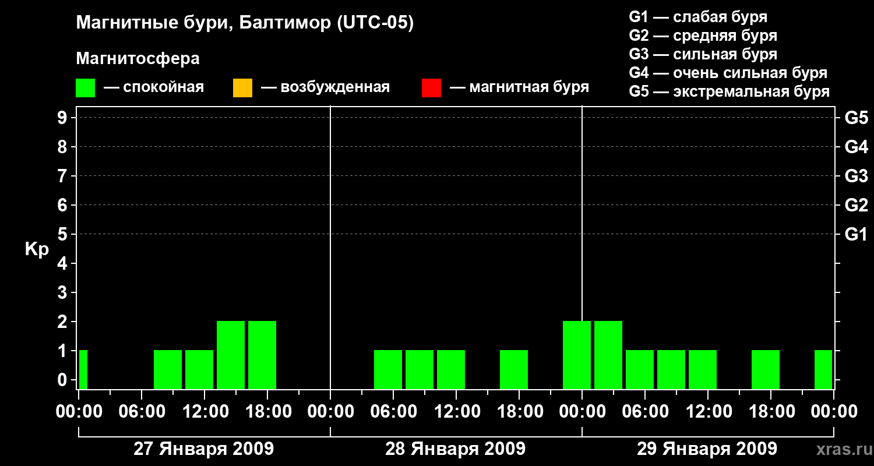Click the 'G3' label on right axis
Image resolution: width=874 pixels, height=466 pixels.
pos(856,176)
